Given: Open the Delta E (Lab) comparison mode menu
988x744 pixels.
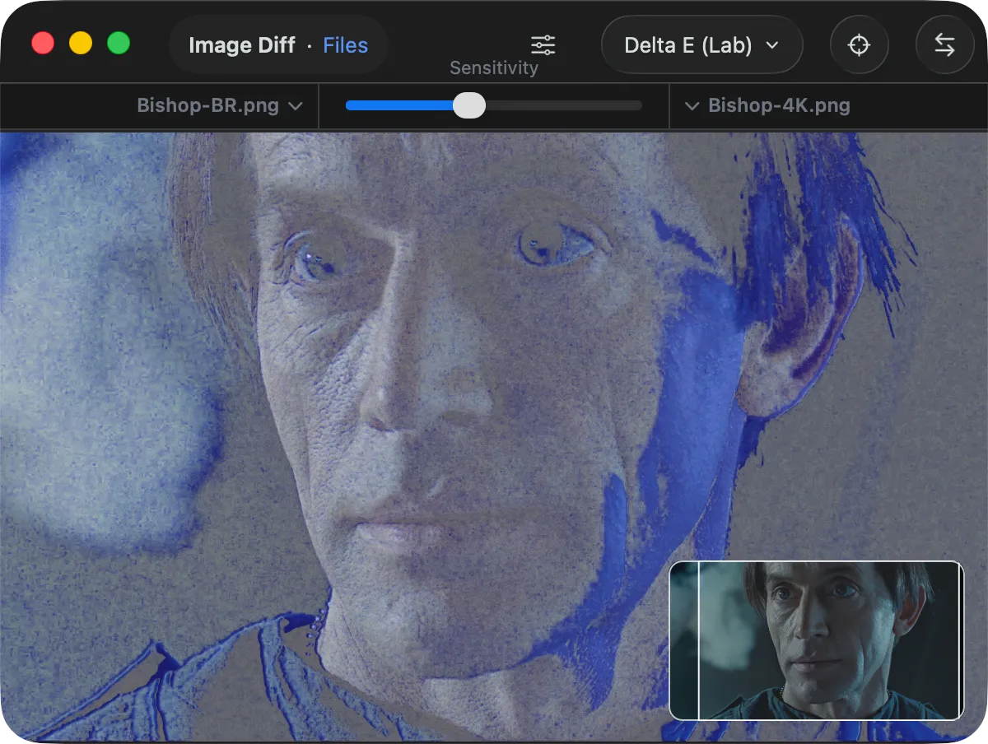Looking at the screenshot, I should 701,45.
